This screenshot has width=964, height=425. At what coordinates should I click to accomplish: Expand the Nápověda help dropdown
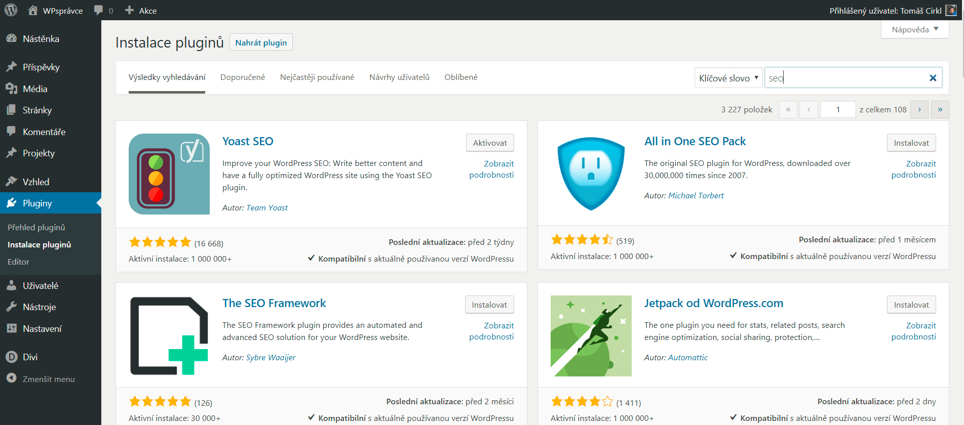pos(915,29)
